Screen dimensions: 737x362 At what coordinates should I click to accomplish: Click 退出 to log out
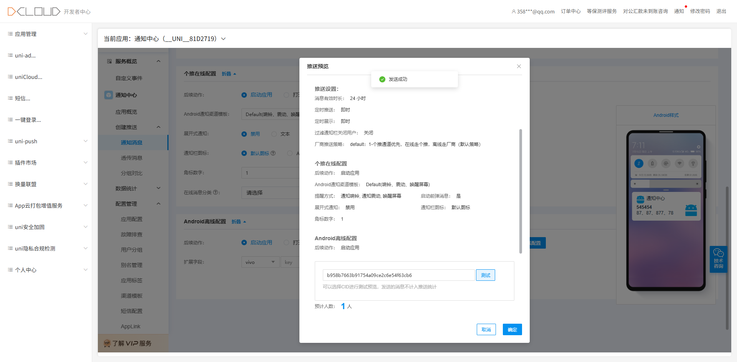tap(721, 11)
